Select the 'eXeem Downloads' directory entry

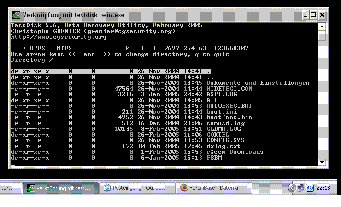(x=137, y=152)
